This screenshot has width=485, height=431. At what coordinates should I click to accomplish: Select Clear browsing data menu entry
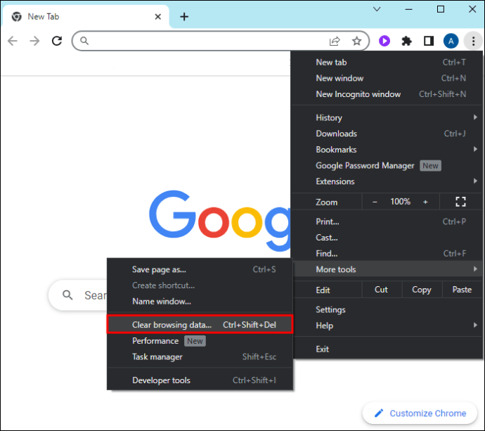coord(200,325)
